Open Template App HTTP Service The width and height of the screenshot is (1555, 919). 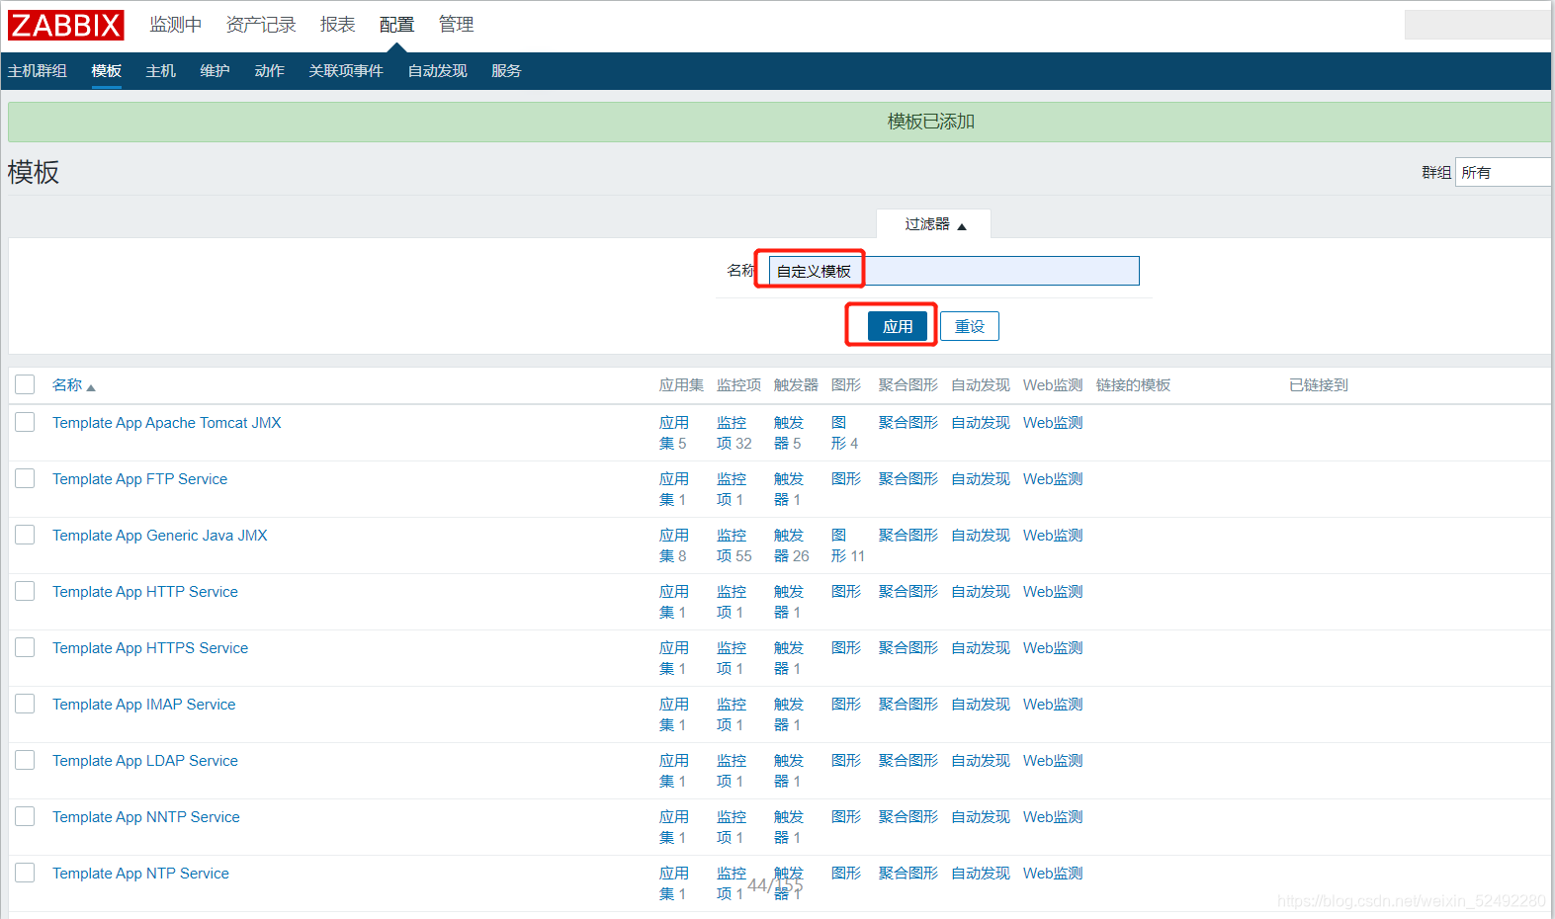coord(145,592)
